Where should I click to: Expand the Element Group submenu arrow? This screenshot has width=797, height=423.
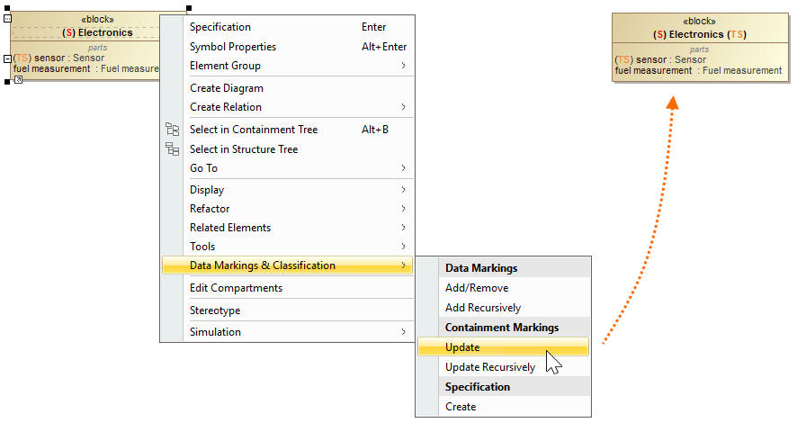[403, 66]
